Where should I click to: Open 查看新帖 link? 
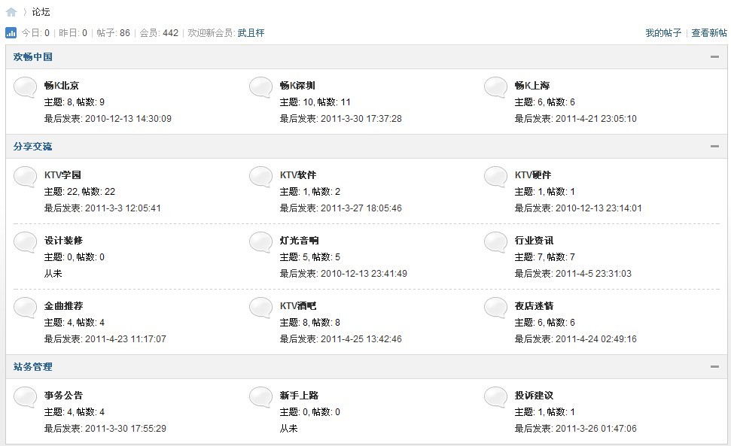click(708, 32)
